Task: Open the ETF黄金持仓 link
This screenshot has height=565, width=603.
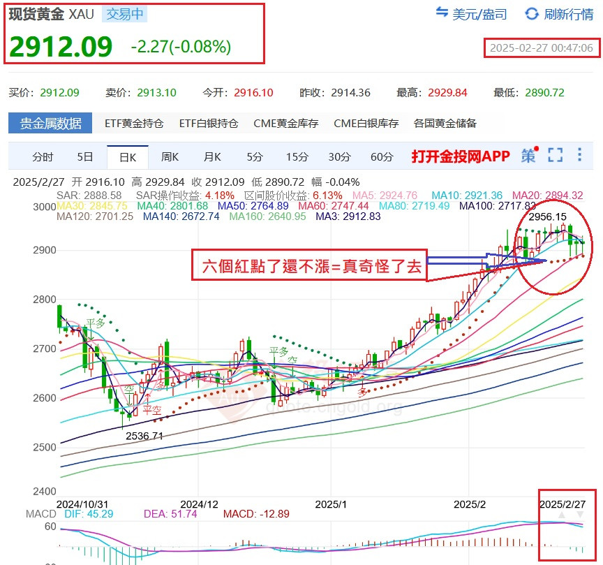Action: 134,123
